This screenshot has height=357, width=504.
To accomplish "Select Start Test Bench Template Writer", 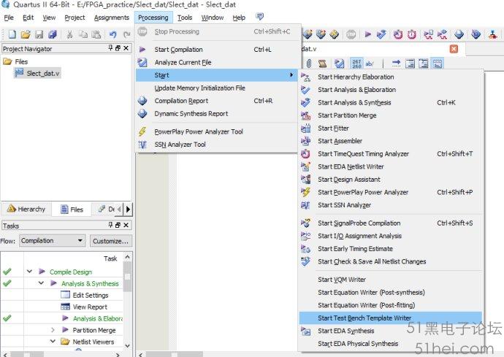I will click(x=391, y=318).
